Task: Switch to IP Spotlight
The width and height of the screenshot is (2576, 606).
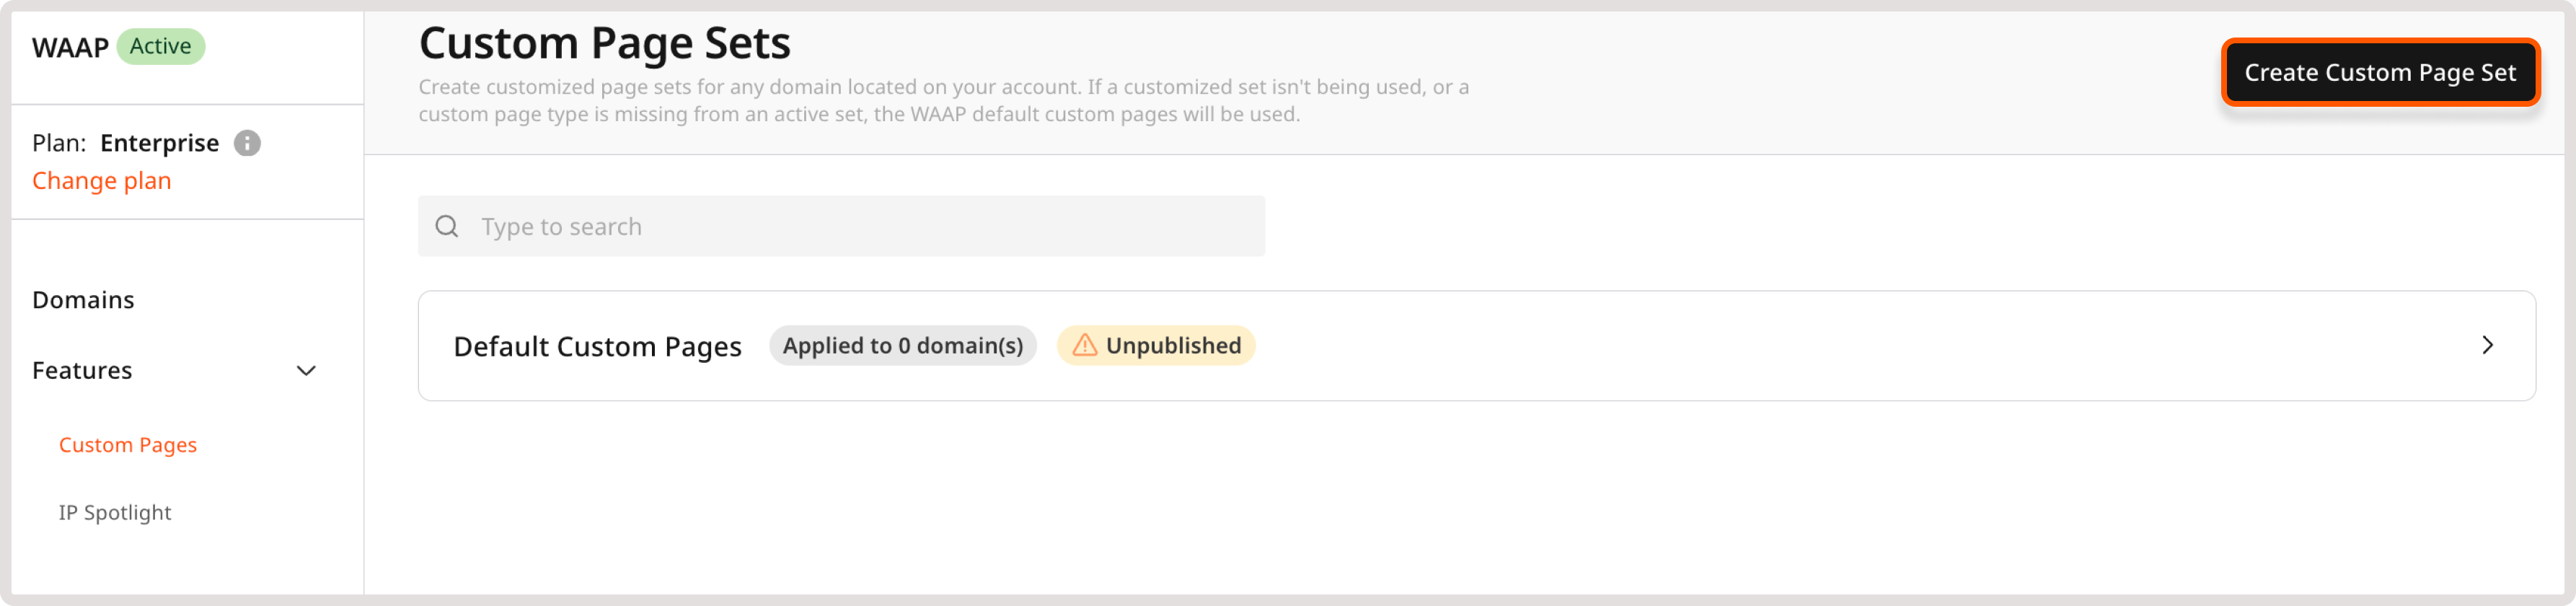Action: click(x=115, y=512)
